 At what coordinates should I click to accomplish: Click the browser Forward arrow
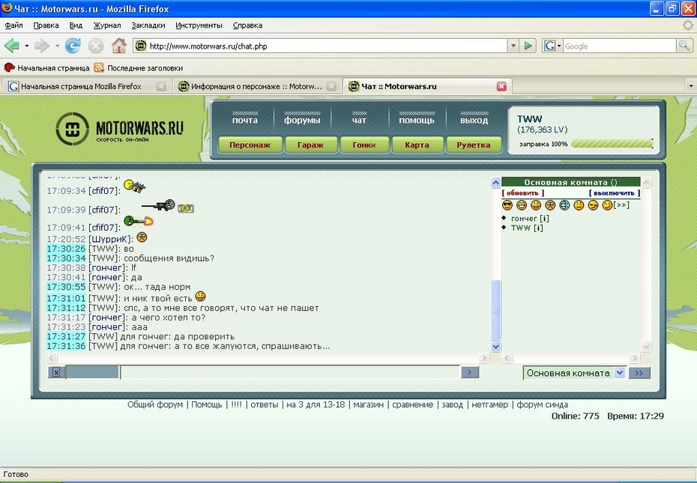42,46
